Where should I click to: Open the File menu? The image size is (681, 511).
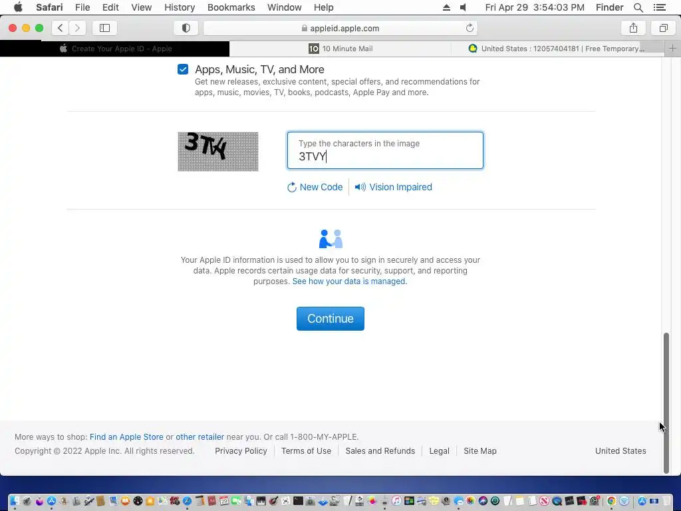tap(82, 7)
